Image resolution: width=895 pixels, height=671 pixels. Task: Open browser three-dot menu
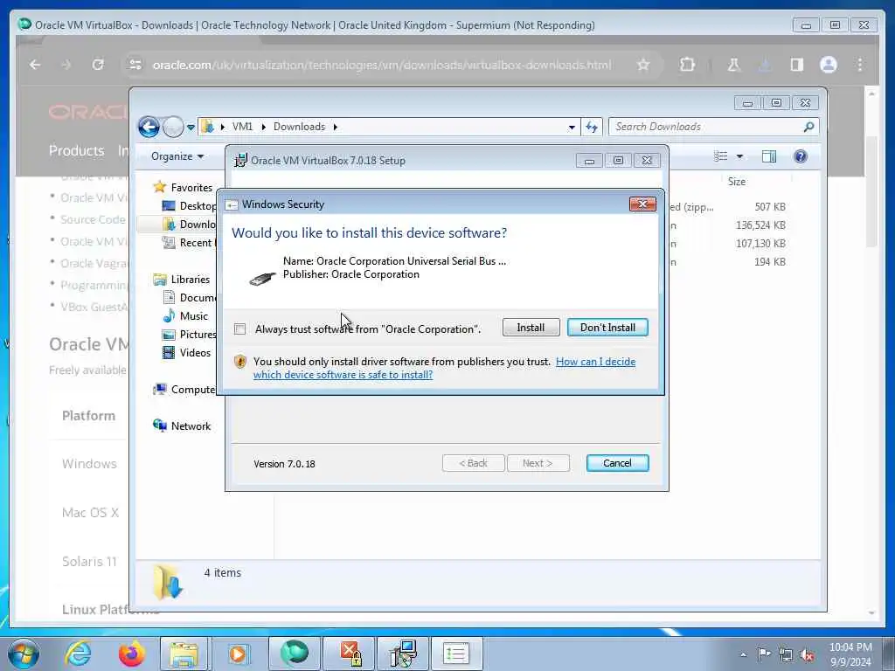[860, 65]
